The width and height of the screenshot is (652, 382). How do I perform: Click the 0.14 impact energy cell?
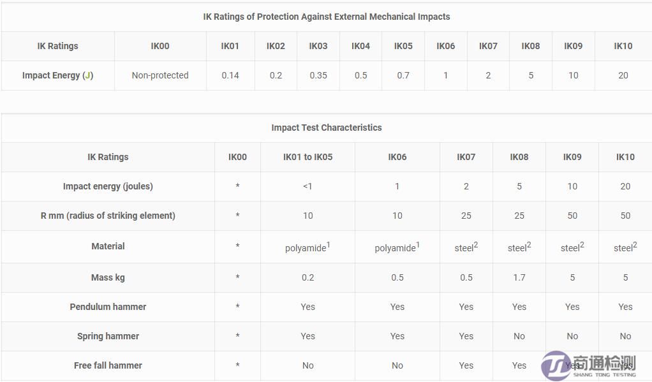(230, 75)
